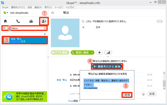167x105 pixels.
Task: Click the info sleepfreaks profile name
Action: [19, 13]
